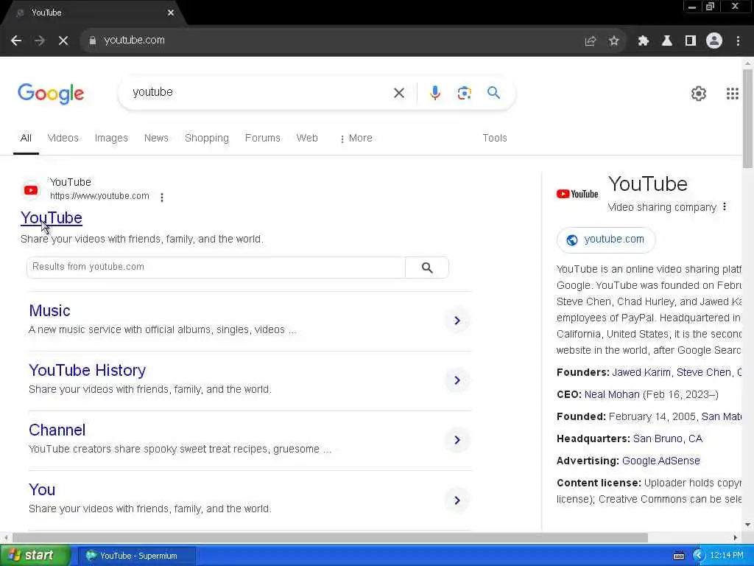Open San Bruno, CA link
This screenshot has width=754, height=566.
pyautogui.click(x=667, y=439)
